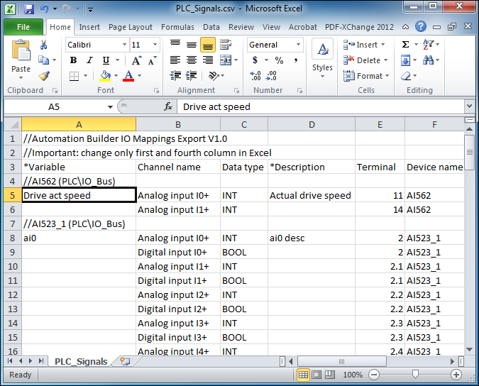Switch to Page Layout view button
479x386 pixels.
tap(316, 375)
